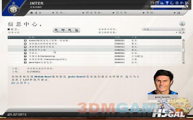The width and height of the screenshot is (193, 120).
Task: Open the tools settings crossed icon
Action: click(179, 13)
